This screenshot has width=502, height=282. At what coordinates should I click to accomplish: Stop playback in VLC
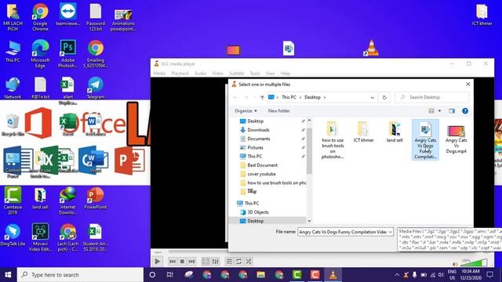click(182, 261)
